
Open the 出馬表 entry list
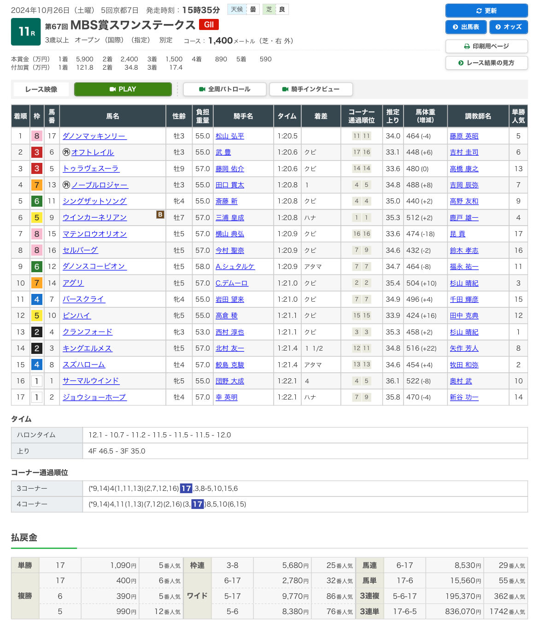tap(466, 27)
